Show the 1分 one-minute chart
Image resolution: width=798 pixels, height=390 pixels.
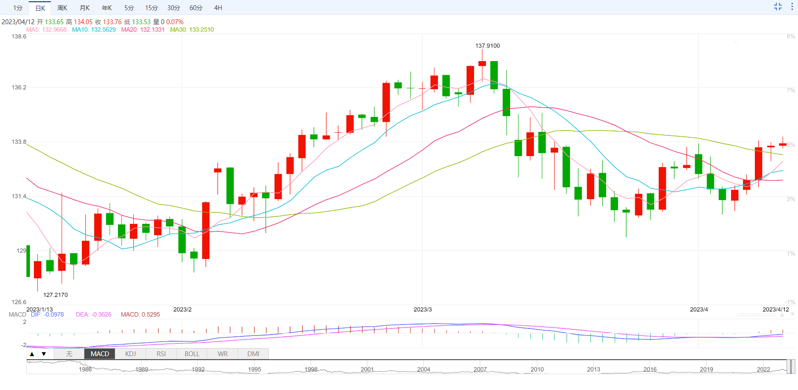pyautogui.click(x=18, y=8)
